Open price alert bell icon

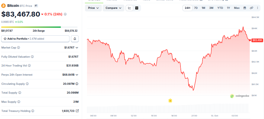(x=75, y=39)
